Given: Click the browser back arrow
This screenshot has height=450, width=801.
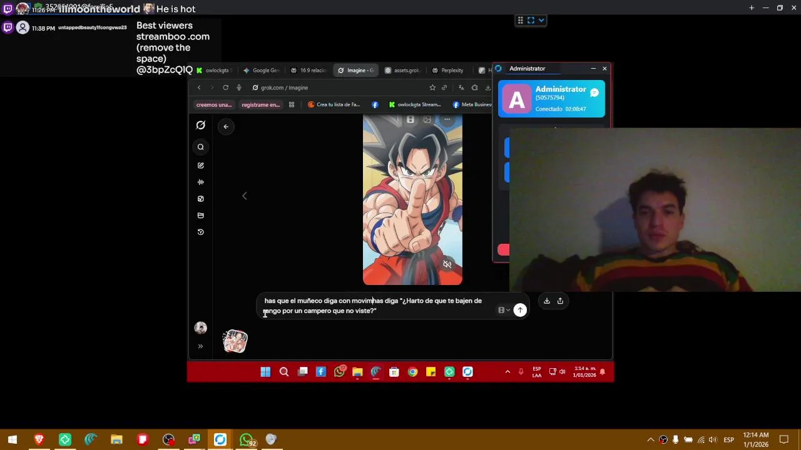Looking at the screenshot, I should [x=199, y=87].
